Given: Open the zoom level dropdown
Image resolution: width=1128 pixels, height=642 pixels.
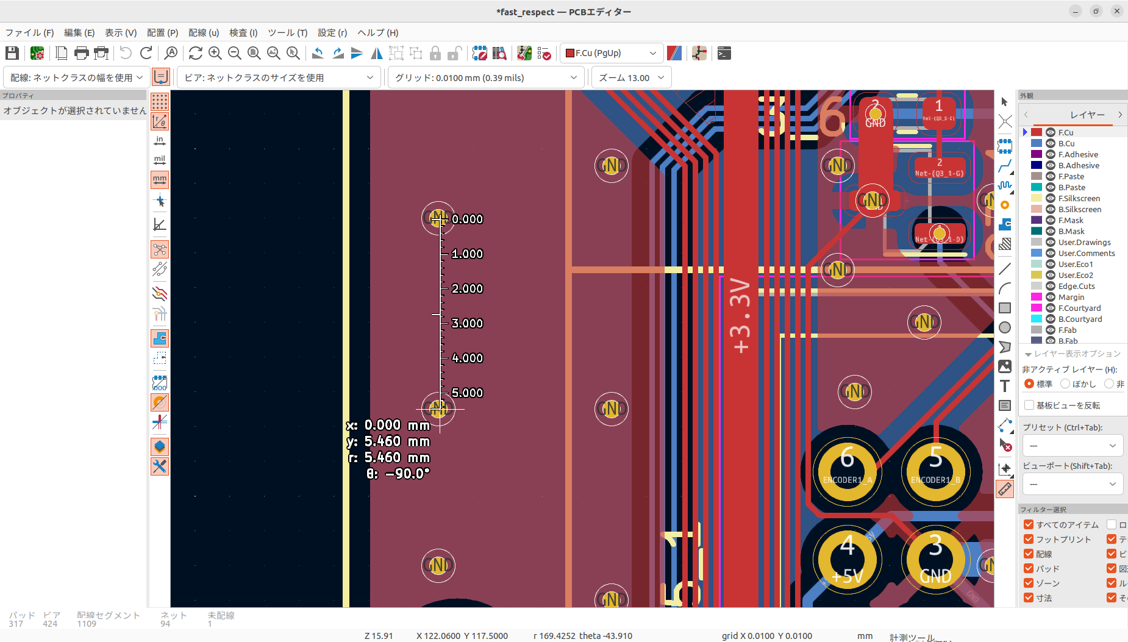Looking at the screenshot, I should [631, 77].
